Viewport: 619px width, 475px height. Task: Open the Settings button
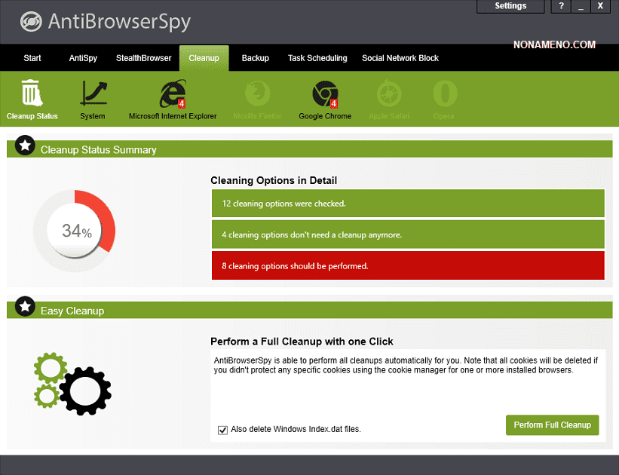(x=510, y=6)
